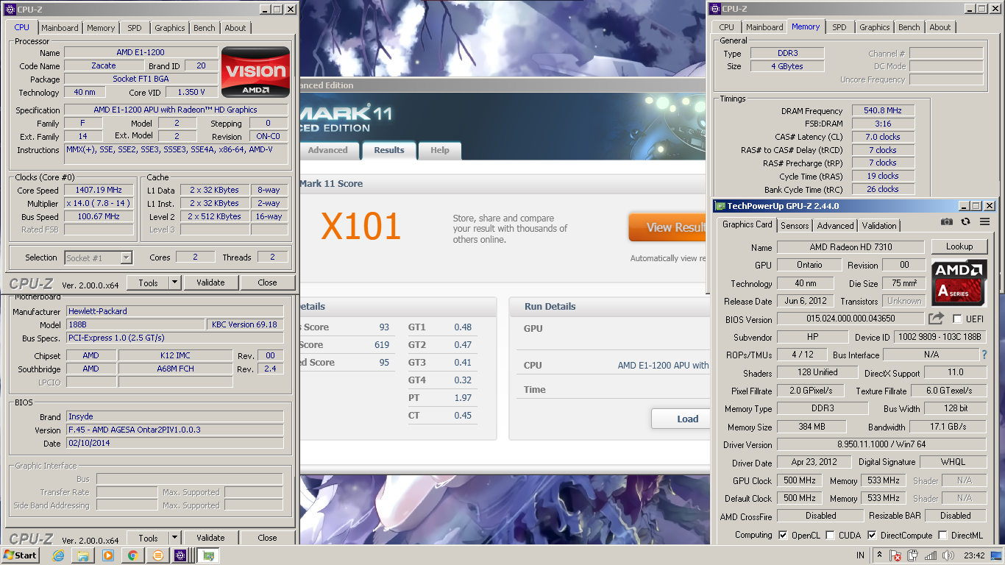Click the AMD Vision logo in CPU-Z
The height and width of the screenshot is (565, 1005).
256,72
